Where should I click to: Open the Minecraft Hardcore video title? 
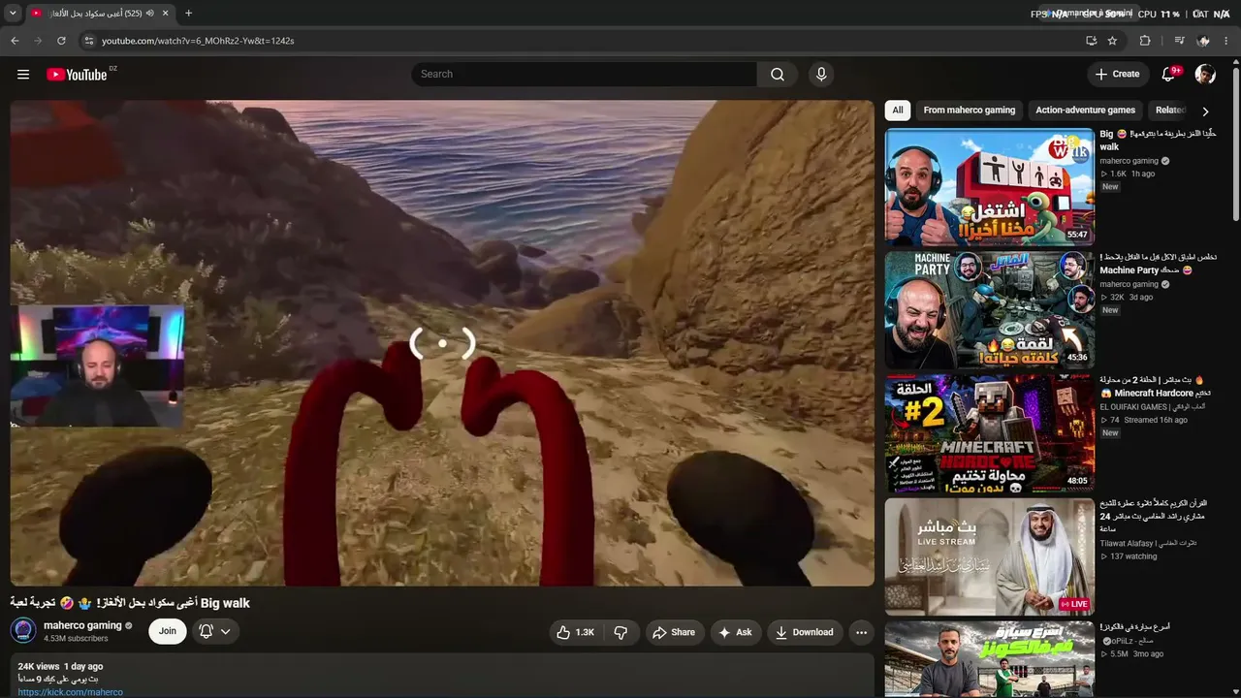[1156, 387]
